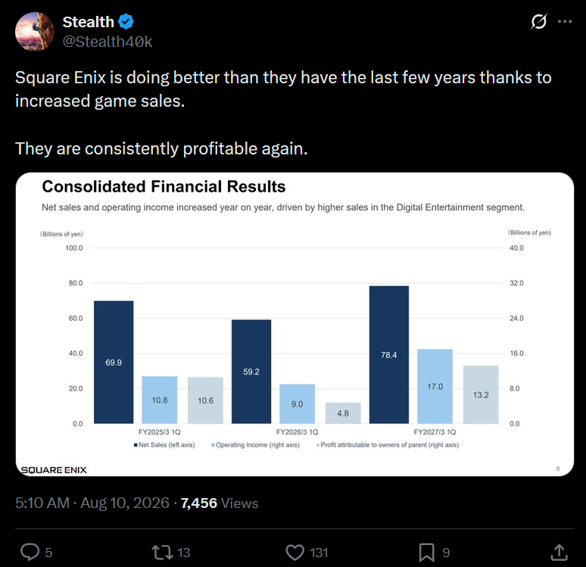Click the Stealth display name
This screenshot has width=586, height=567.
pyautogui.click(x=88, y=22)
